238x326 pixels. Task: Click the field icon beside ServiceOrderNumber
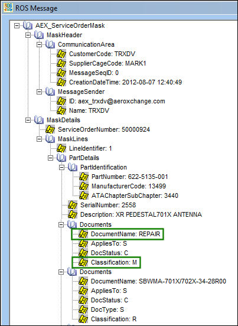click(x=50, y=129)
